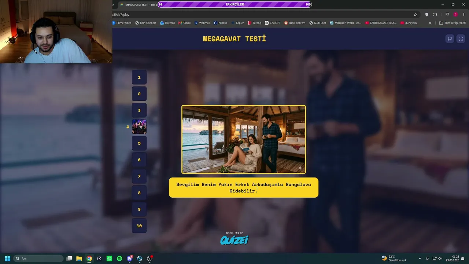Select tier slot number 9
The width and height of the screenshot is (469, 264).
[139, 209]
